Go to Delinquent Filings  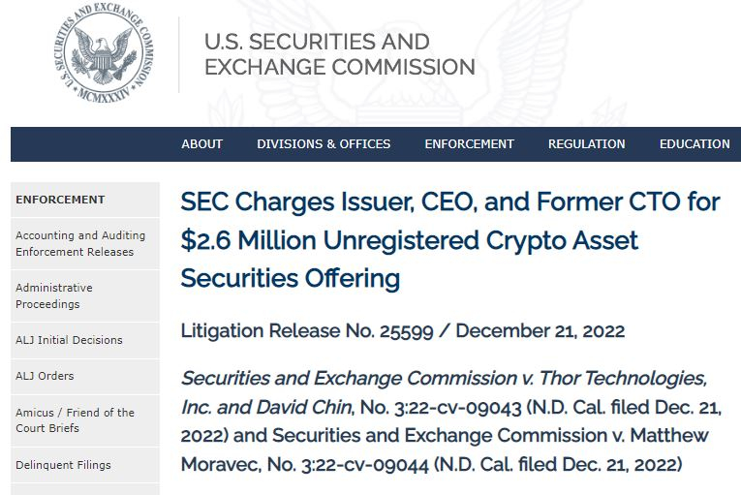[63, 465]
